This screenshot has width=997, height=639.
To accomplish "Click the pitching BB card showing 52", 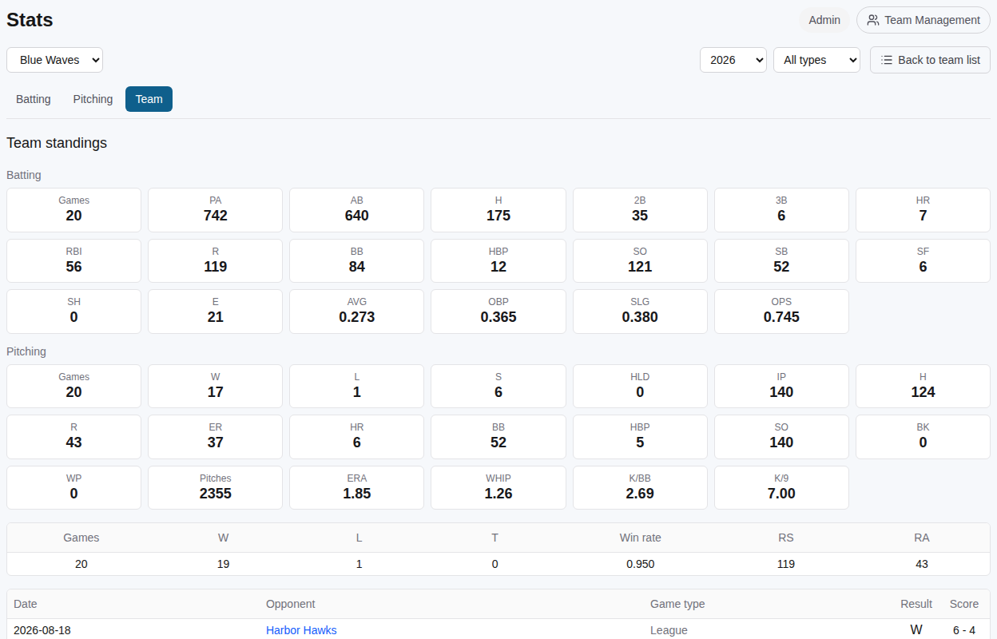I will [499, 437].
